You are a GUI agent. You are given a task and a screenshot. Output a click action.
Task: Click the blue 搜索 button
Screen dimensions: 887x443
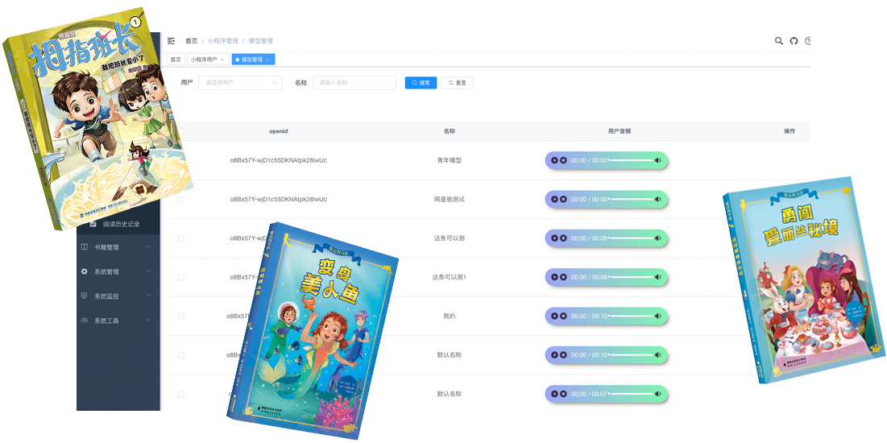[x=421, y=82]
